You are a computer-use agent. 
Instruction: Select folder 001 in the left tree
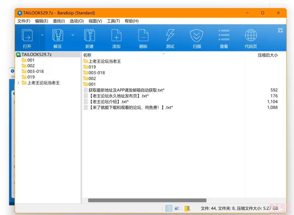[31, 60]
